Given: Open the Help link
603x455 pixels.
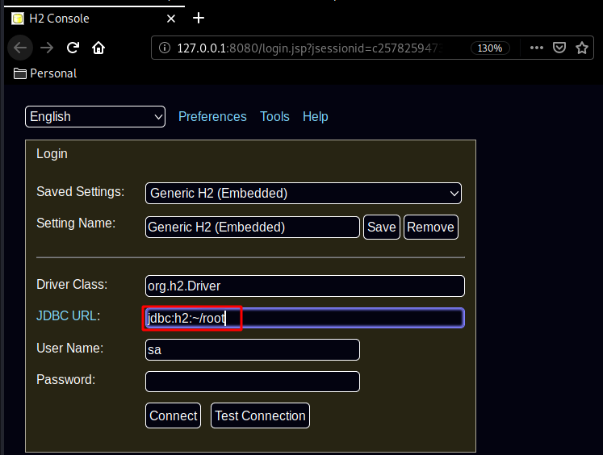Looking at the screenshot, I should click(x=316, y=117).
